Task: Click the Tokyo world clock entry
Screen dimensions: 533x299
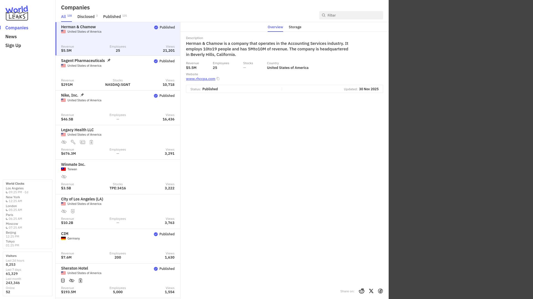Action: click(x=12, y=243)
